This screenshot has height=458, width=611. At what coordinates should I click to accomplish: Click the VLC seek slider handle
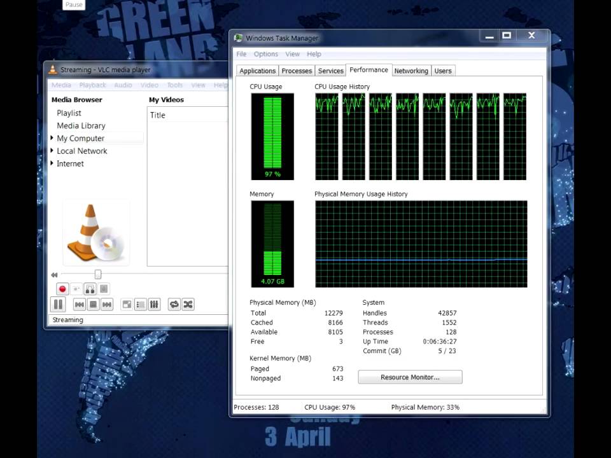[98, 275]
